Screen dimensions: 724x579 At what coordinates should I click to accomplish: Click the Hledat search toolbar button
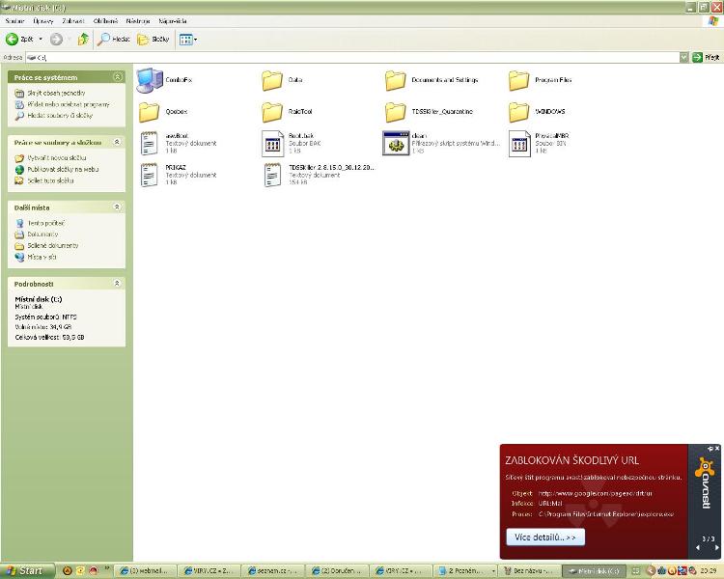(x=115, y=40)
